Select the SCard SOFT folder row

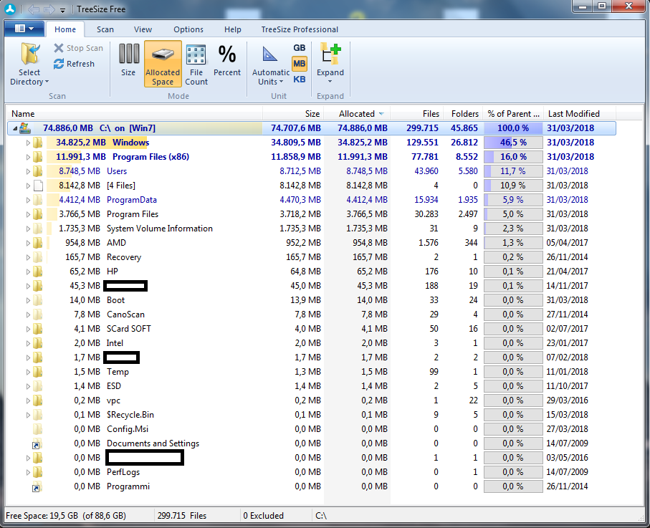click(311, 329)
